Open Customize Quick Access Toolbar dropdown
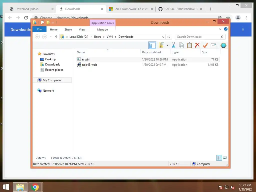 [53, 23]
